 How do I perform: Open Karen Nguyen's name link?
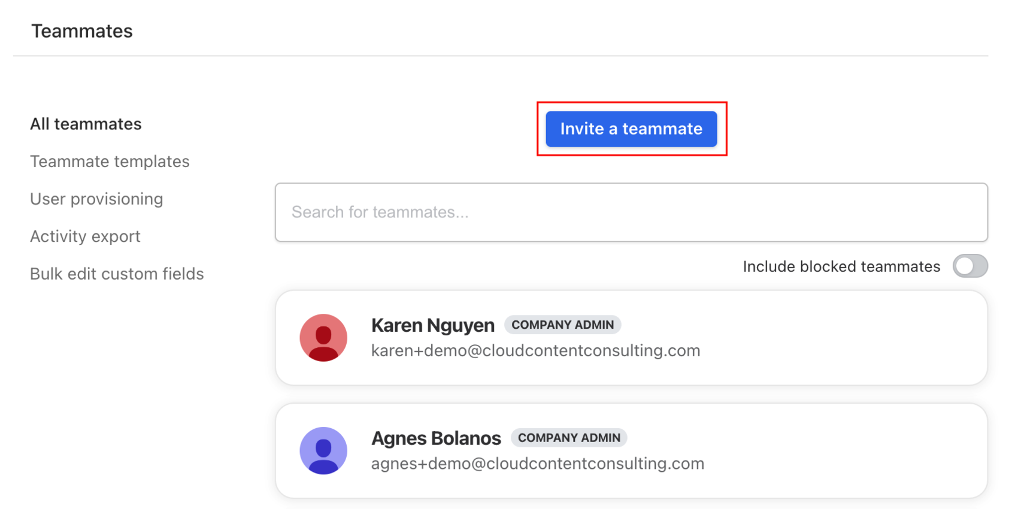click(433, 325)
